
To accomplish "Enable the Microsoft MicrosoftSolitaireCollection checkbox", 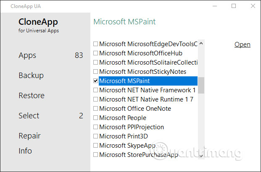I will 95,63.
